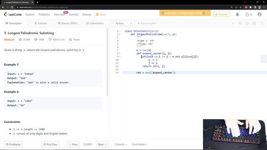Go to the Prev problem
The image size is (267, 150).
tap(73, 145)
